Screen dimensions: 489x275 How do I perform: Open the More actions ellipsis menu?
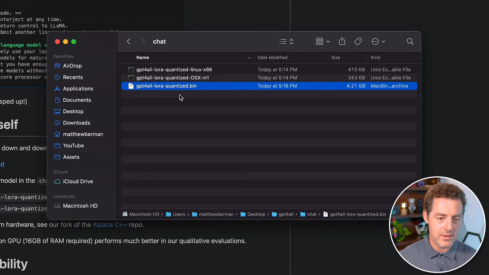tap(378, 42)
